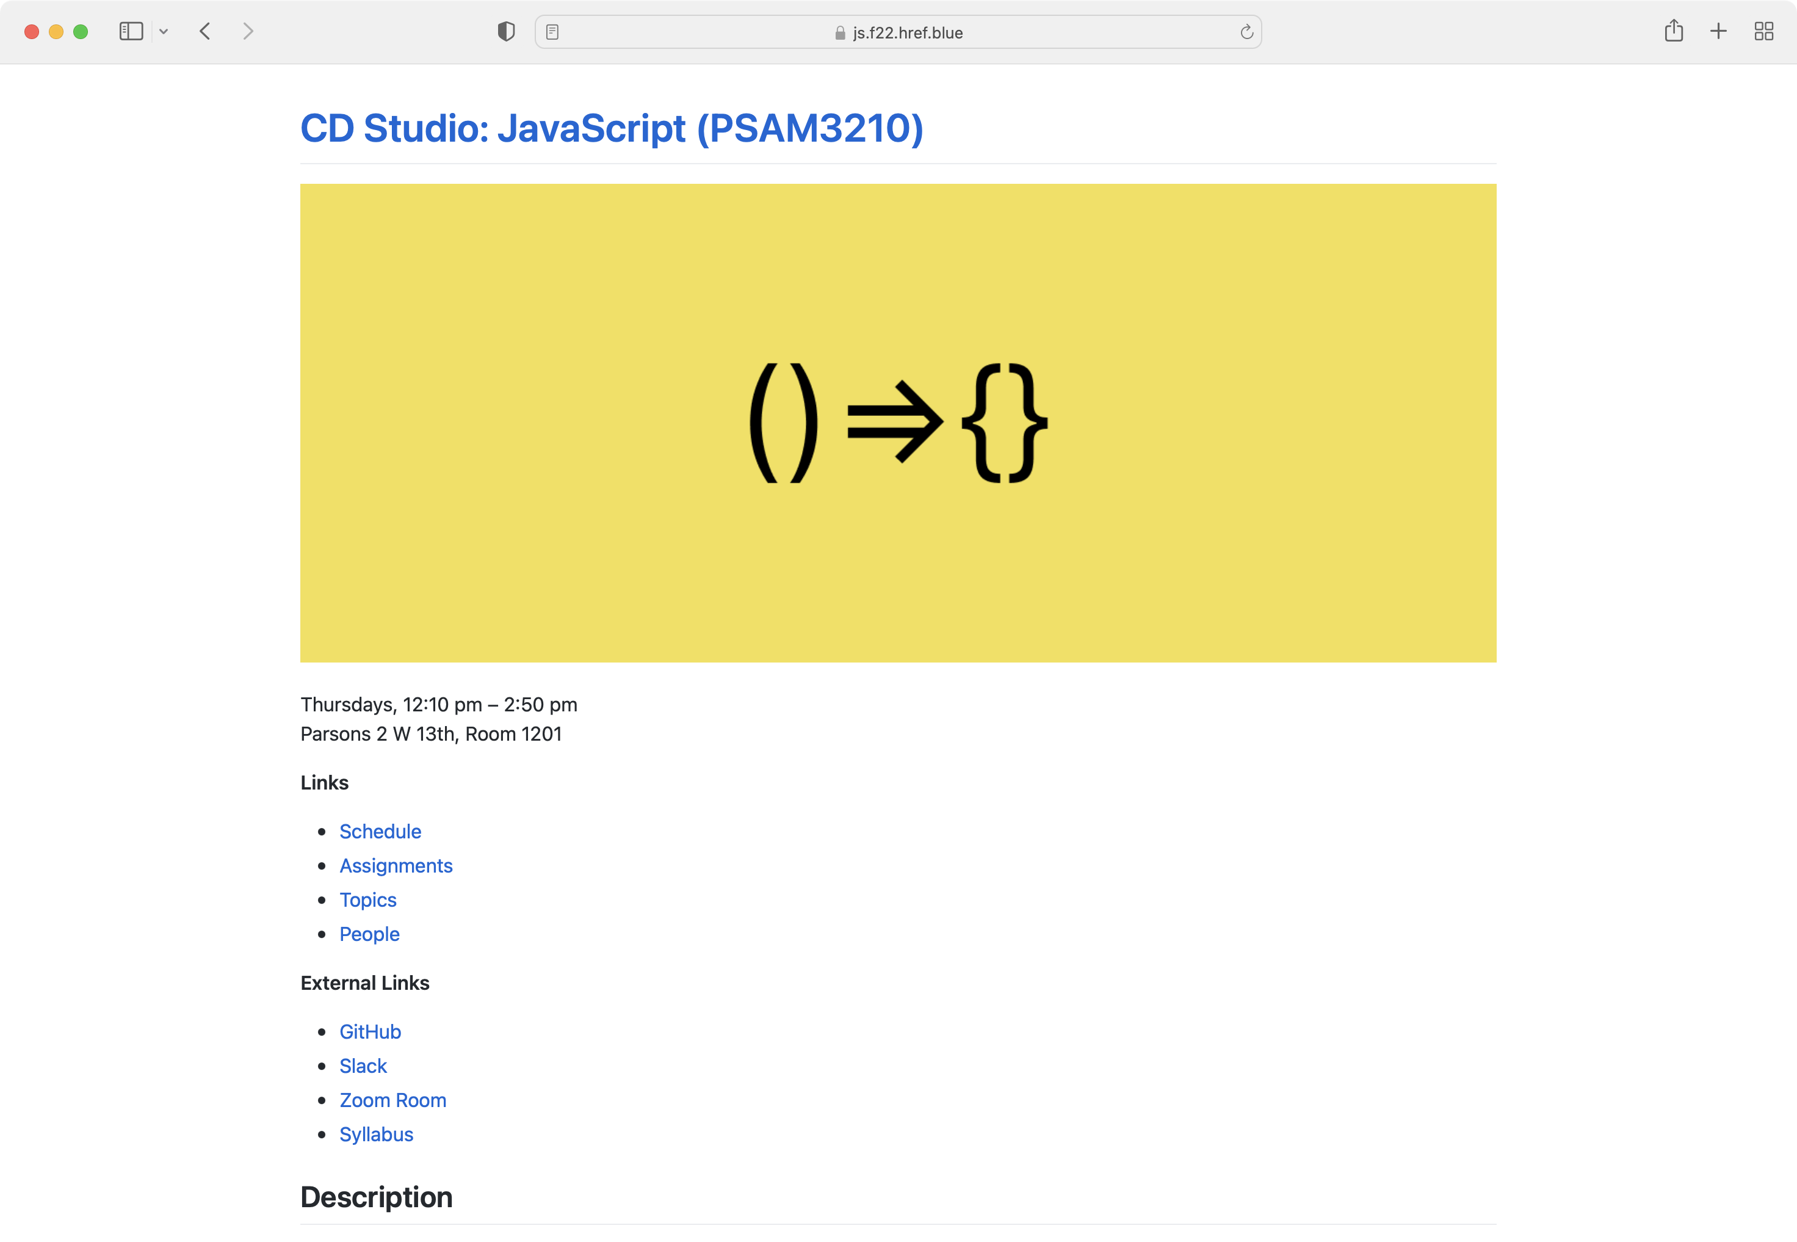Viewport: 1797px width, 1242px height.
Task: Go forward to next page
Action: point(247,32)
